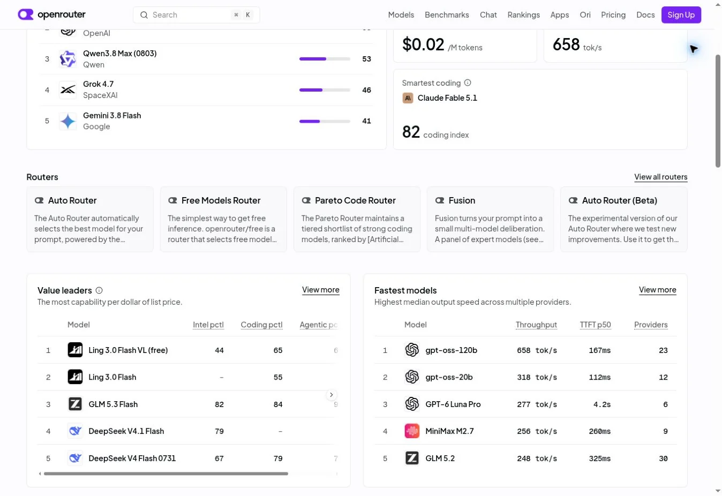Viewport: 722px width, 496px height.
Task: Click the GLM 5.3 Flash logo
Action: [75, 404]
